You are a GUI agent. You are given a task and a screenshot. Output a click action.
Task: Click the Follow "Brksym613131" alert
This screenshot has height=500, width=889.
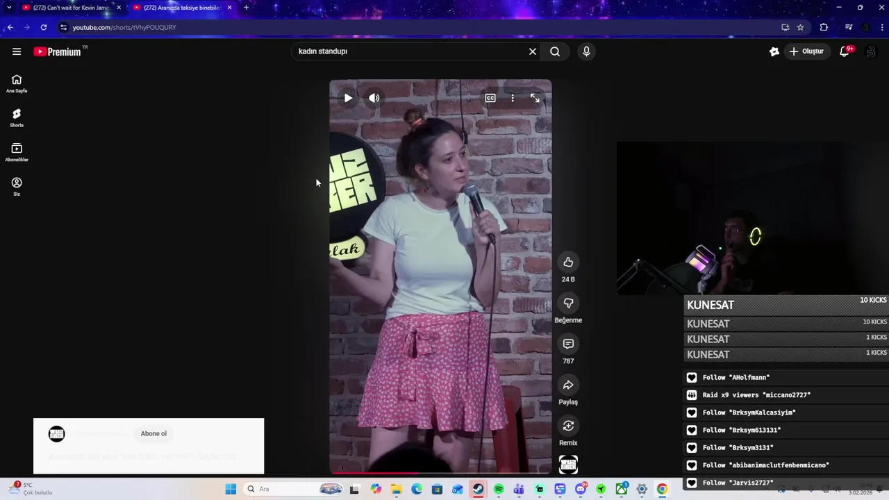tap(787, 430)
